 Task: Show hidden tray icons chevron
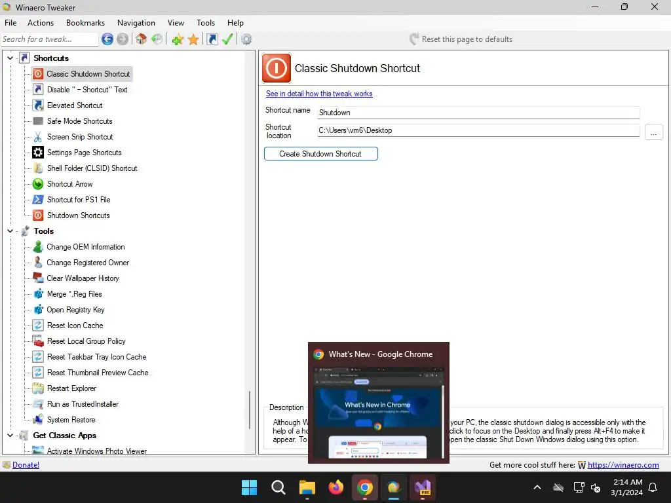(x=537, y=487)
